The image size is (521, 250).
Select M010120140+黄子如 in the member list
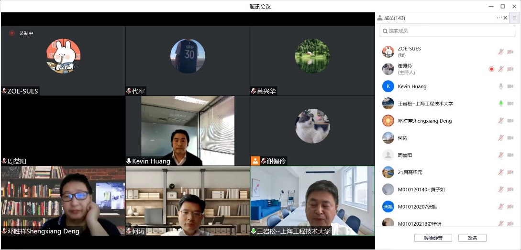pos(421,189)
